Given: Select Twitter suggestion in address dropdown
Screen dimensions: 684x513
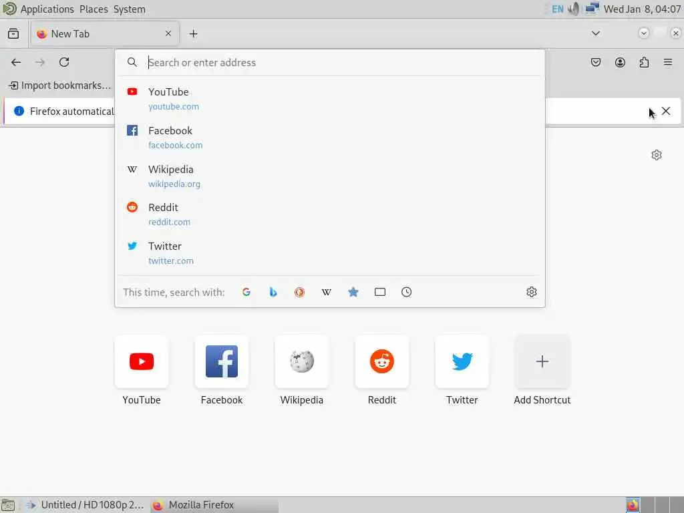Looking at the screenshot, I should [330, 253].
